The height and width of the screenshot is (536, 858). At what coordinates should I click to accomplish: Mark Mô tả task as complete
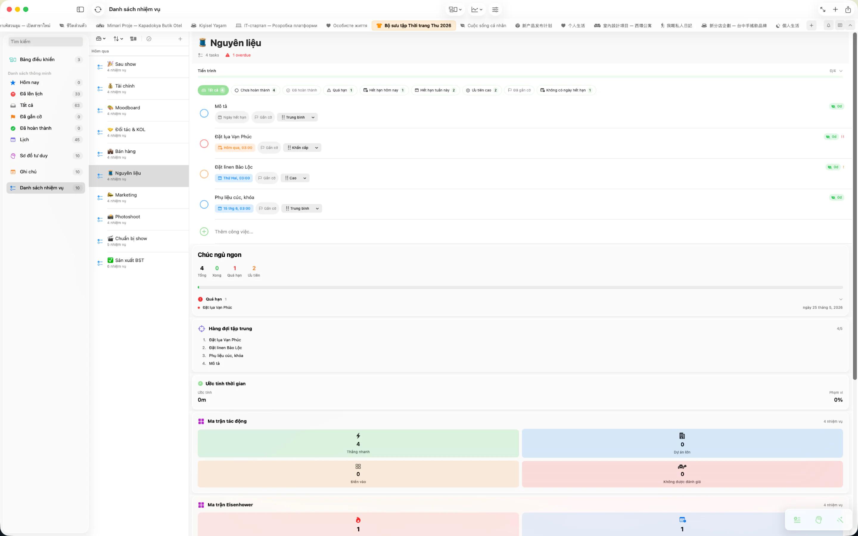pos(204,113)
